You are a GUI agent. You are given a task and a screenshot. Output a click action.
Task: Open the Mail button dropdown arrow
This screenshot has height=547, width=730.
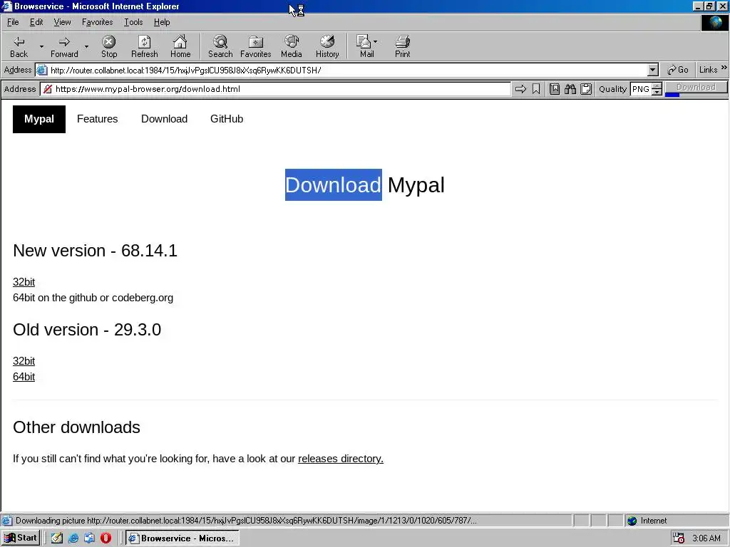point(375,41)
